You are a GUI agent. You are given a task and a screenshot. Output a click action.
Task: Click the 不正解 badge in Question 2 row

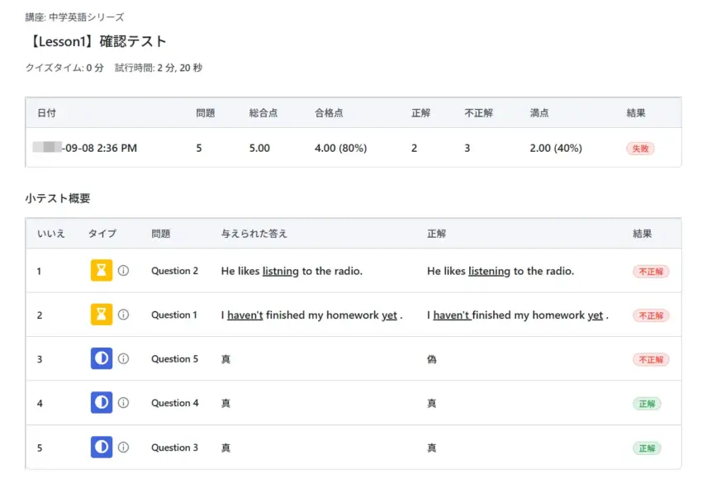point(651,271)
